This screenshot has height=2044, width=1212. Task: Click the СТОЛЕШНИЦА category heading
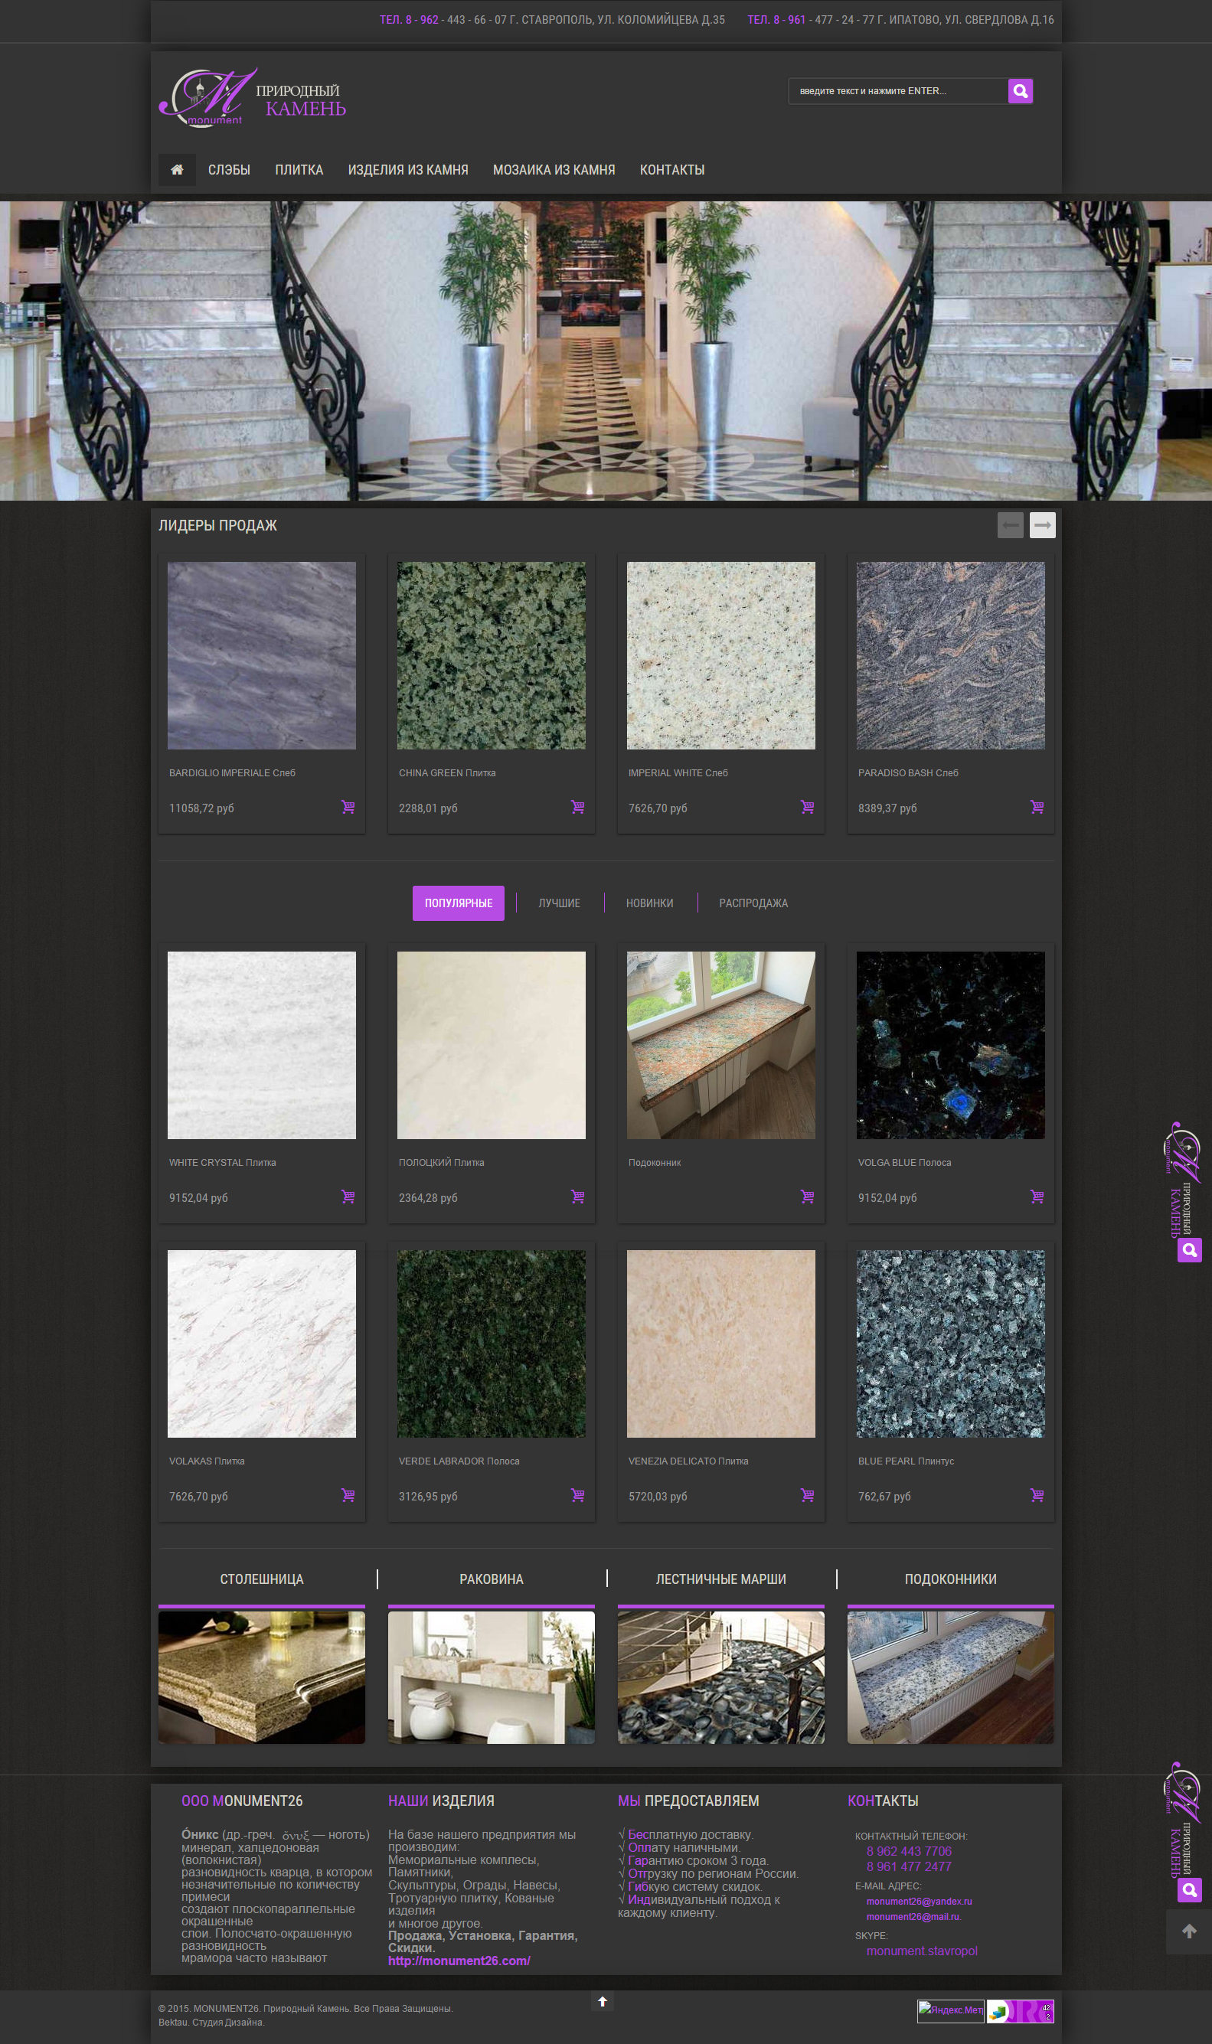261,1579
